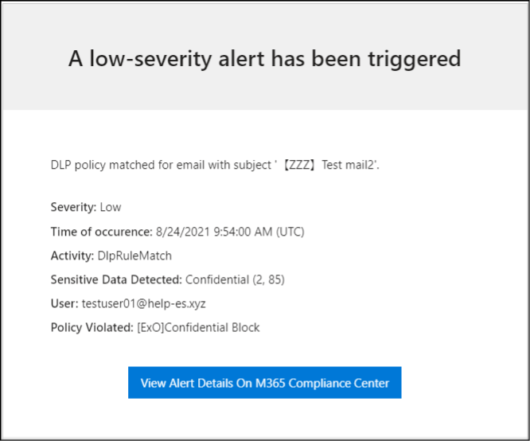This screenshot has height=441, width=530.
Task: Click the Activity label
Action: point(72,256)
